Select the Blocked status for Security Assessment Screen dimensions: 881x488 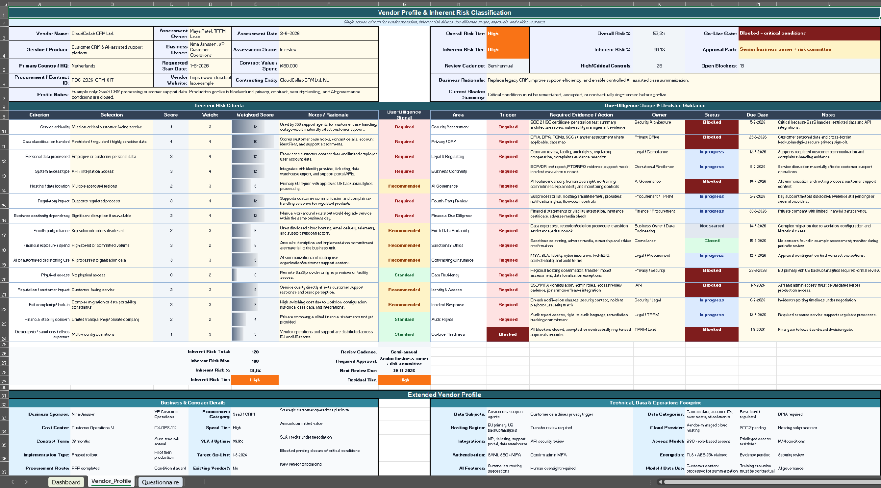pos(712,127)
